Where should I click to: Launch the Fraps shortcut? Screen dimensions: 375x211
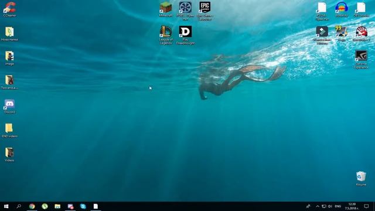(341, 34)
